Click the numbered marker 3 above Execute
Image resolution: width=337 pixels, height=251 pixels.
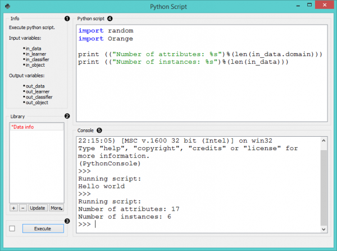click(67, 221)
